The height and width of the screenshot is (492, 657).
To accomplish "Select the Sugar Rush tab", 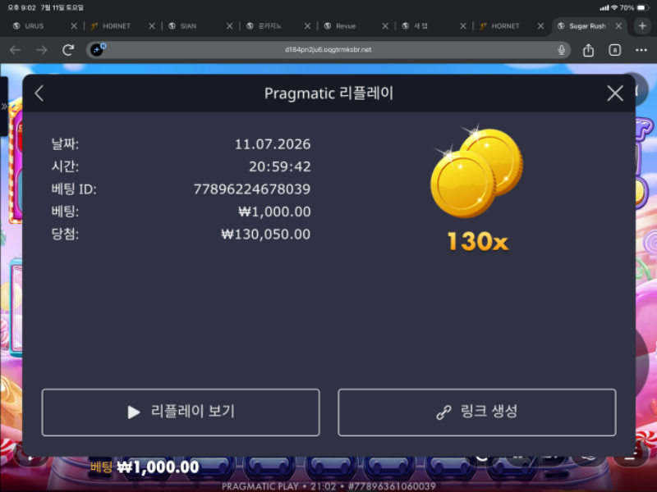I will pyautogui.click(x=587, y=26).
